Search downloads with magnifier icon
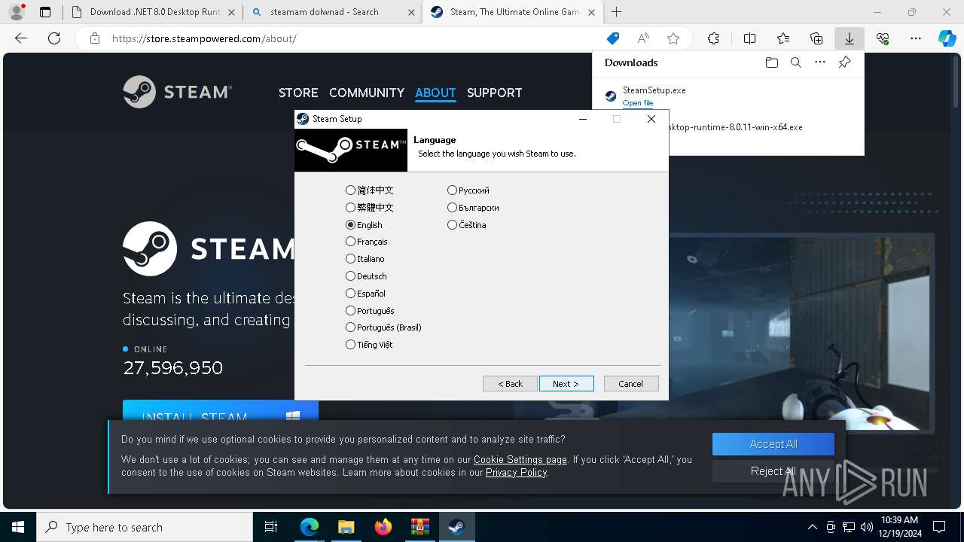 [x=796, y=62]
